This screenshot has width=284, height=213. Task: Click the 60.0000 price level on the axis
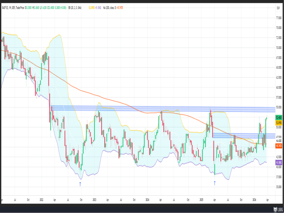pos(279,88)
